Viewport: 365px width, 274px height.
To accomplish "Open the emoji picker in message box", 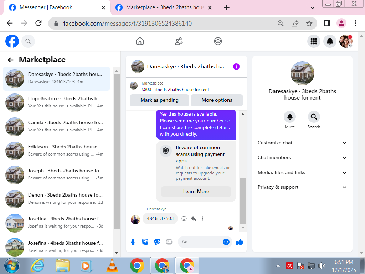I will (x=226, y=242).
